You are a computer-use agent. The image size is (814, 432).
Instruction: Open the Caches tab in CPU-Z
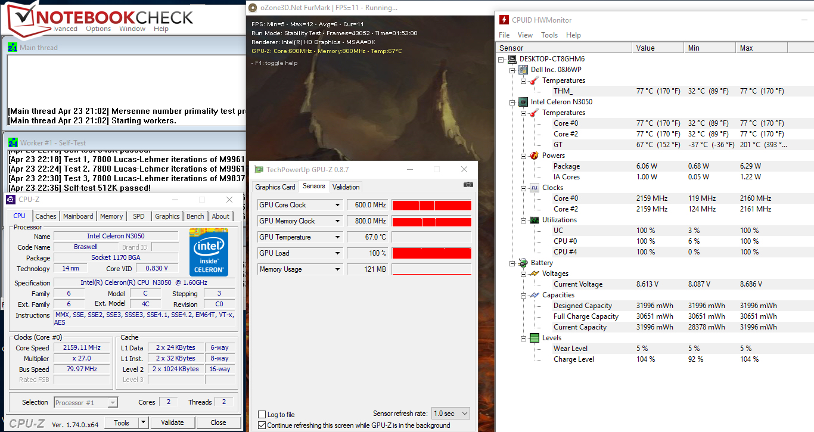pos(46,216)
